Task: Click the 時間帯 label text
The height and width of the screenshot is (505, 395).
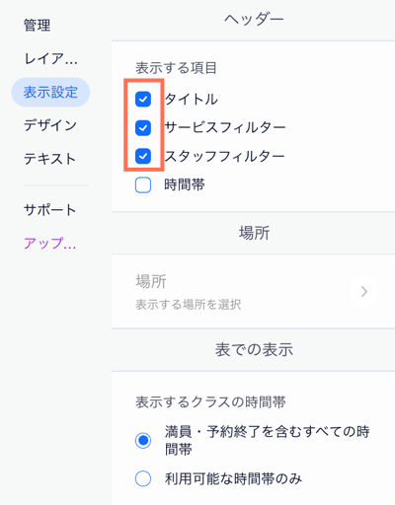Action: tap(185, 184)
